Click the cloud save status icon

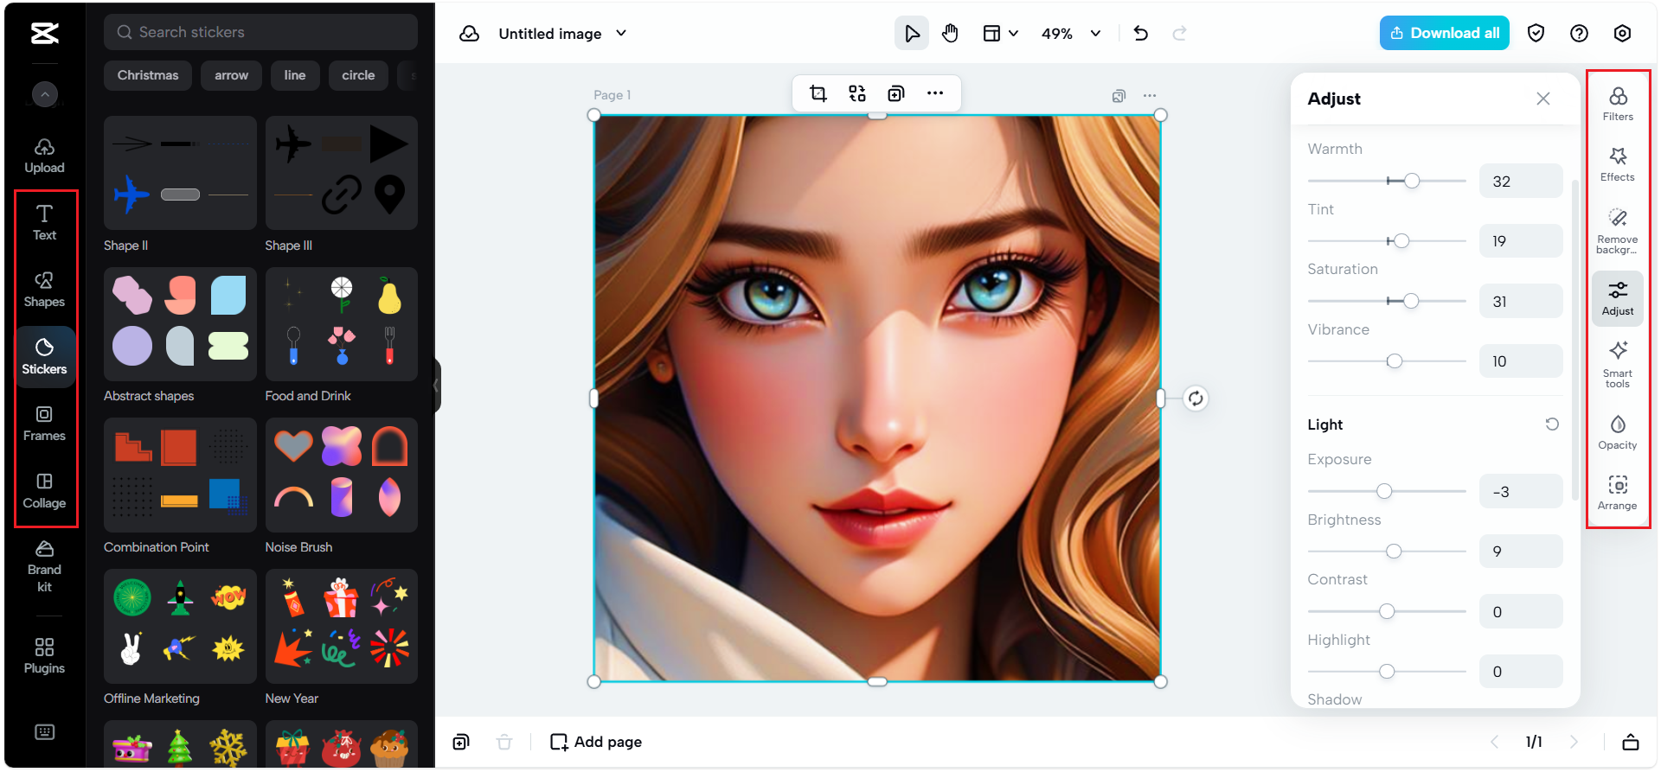pos(470,33)
